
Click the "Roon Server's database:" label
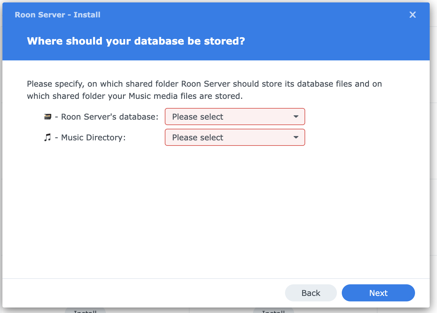(110, 117)
